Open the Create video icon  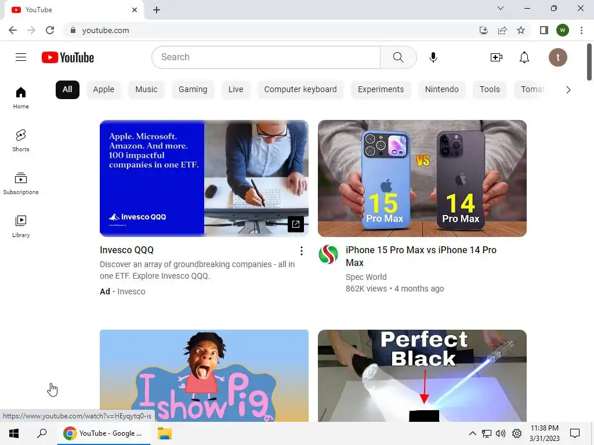coord(497,57)
